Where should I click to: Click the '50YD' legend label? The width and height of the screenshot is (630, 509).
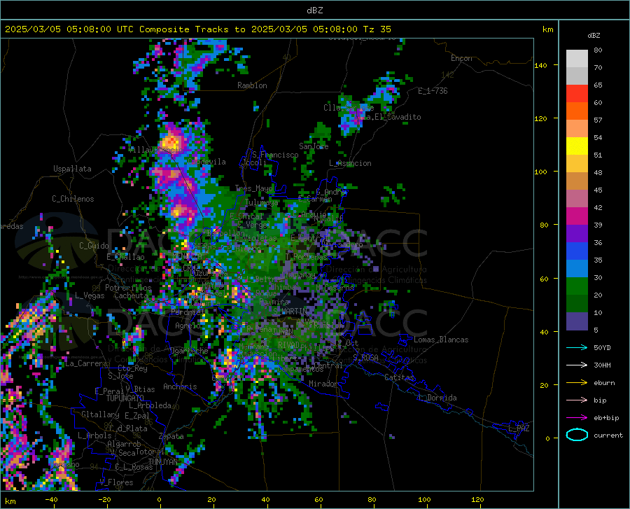(602, 347)
